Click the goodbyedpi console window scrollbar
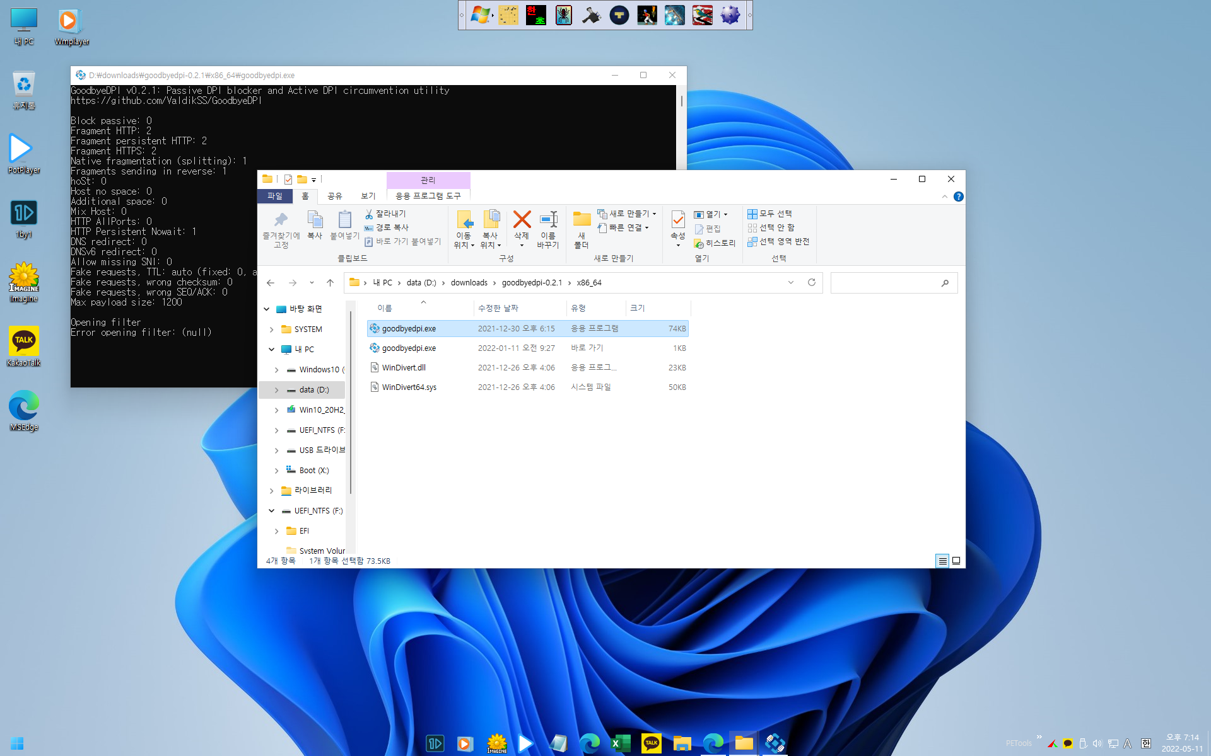The width and height of the screenshot is (1211, 756). click(681, 101)
